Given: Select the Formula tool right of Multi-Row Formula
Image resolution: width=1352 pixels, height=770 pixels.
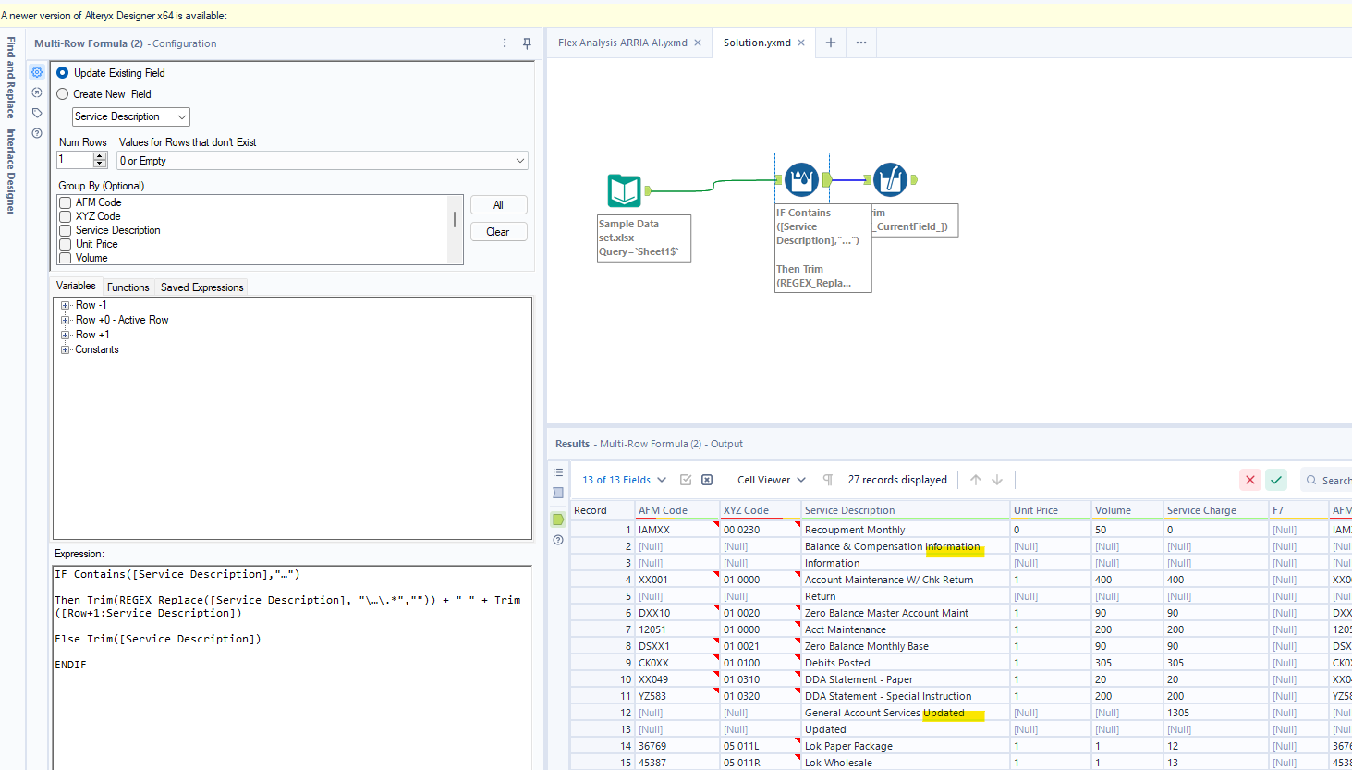Looking at the screenshot, I should coord(890,177).
